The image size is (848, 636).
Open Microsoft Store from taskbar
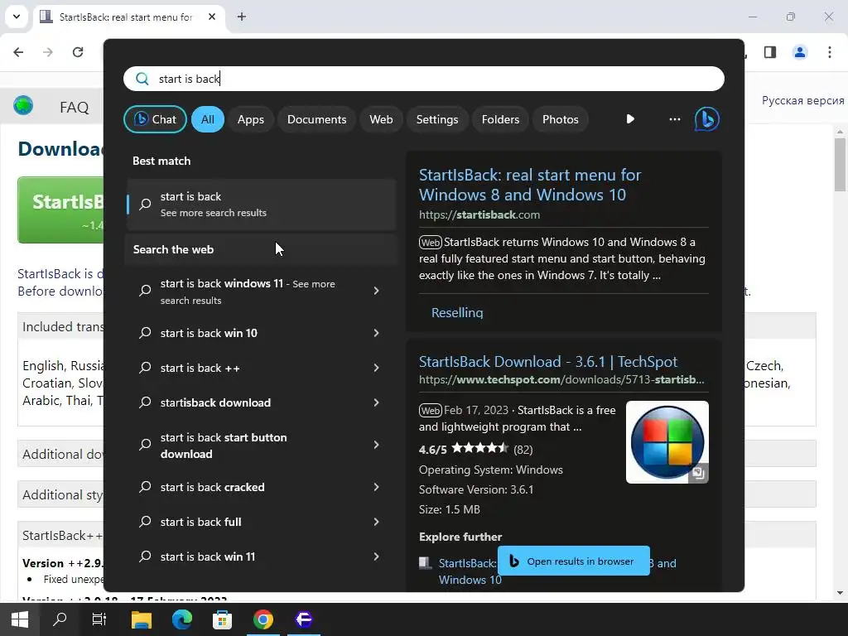222,619
